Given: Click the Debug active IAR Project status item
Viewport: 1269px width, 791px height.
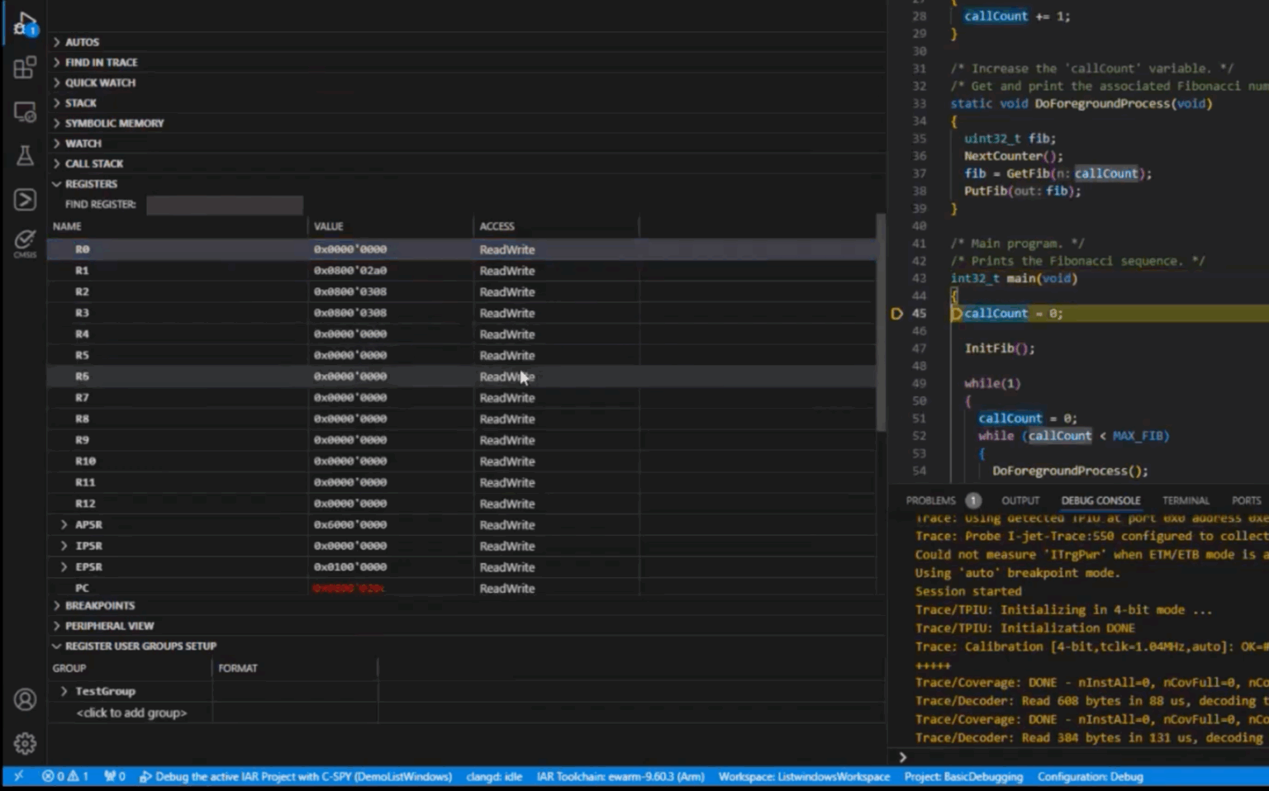Looking at the screenshot, I should tap(295, 776).
